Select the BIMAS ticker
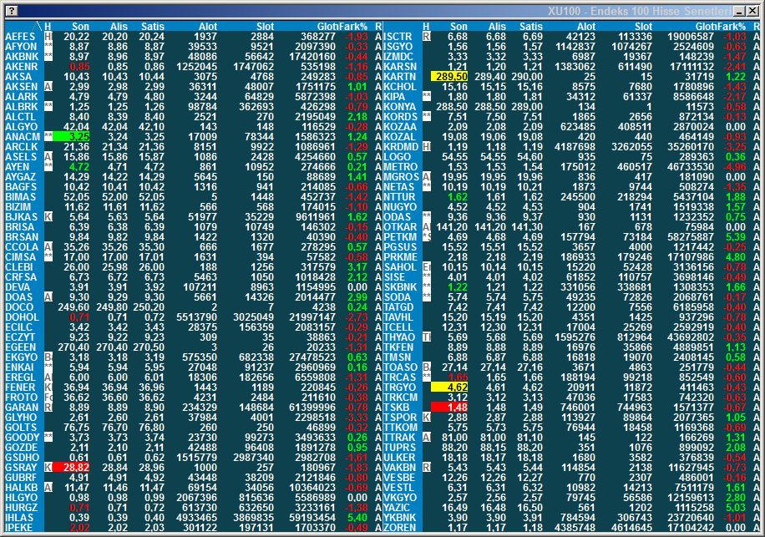Screen dimensions: 765x537 (21, 197)
